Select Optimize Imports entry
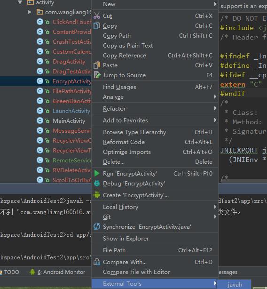 pyautogui.click(x=155, y=152)
